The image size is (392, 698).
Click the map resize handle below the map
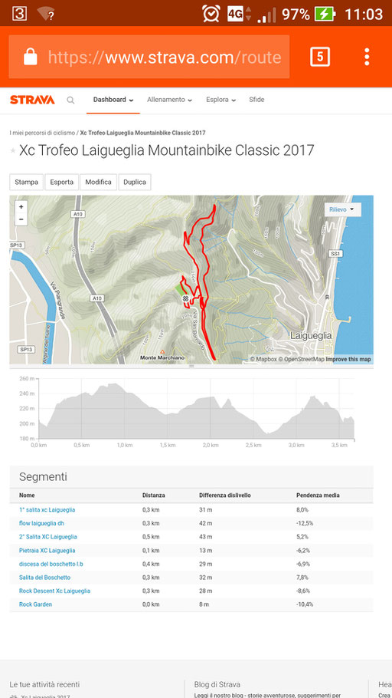click(x=191, y=367)
